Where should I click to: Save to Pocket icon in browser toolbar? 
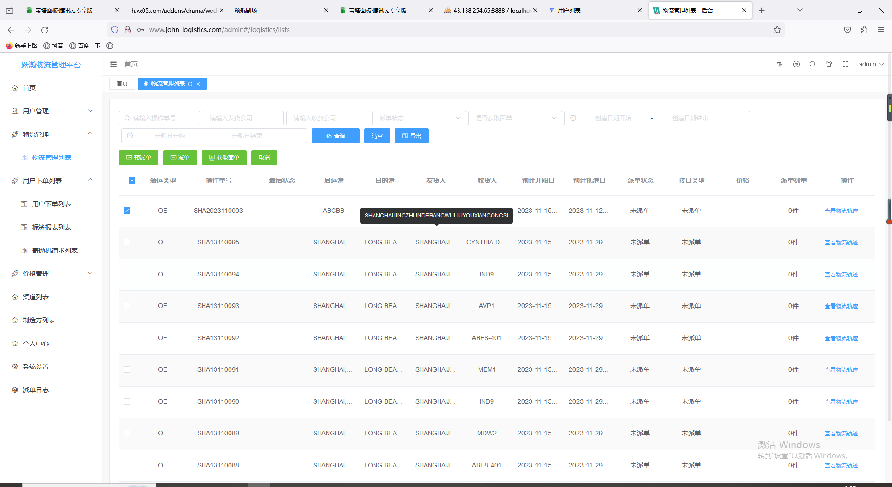[847, 30]
